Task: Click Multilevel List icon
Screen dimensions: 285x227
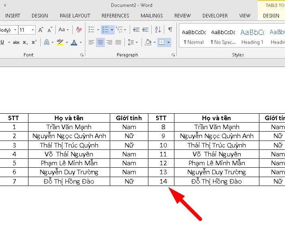Action: (x=119, y=30)
